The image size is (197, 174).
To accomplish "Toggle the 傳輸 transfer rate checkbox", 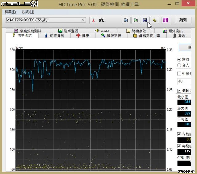I will click(179, 91).
